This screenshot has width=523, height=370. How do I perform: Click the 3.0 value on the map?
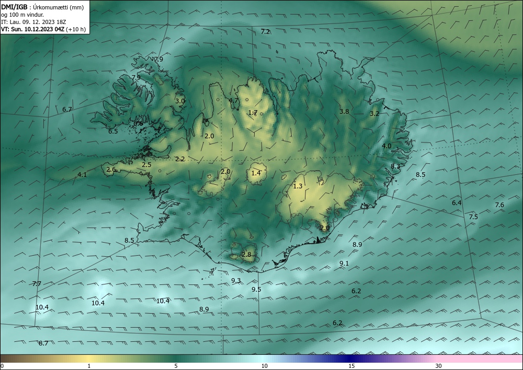(180, 101)
